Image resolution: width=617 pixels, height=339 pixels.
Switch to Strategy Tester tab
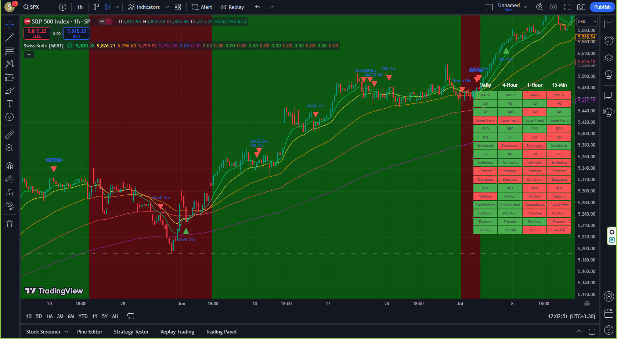click(131, 332)
